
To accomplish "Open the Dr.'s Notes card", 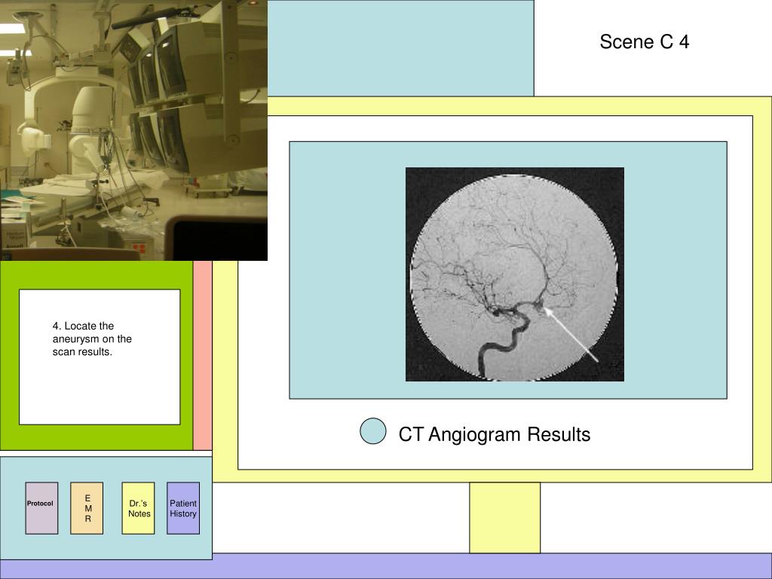I will [x=139, y=508].
